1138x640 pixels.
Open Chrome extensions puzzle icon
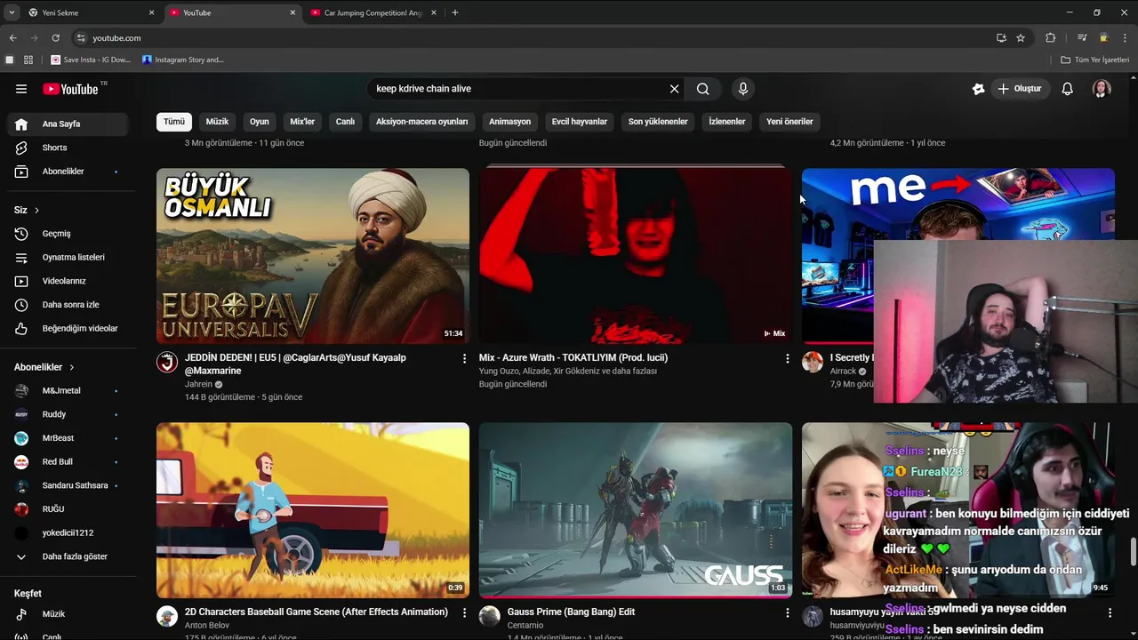pos(1050,38)
